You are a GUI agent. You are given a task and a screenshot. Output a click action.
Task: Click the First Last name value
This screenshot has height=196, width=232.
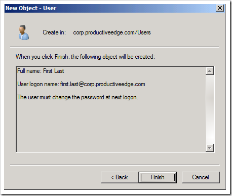tap(54, 71)
